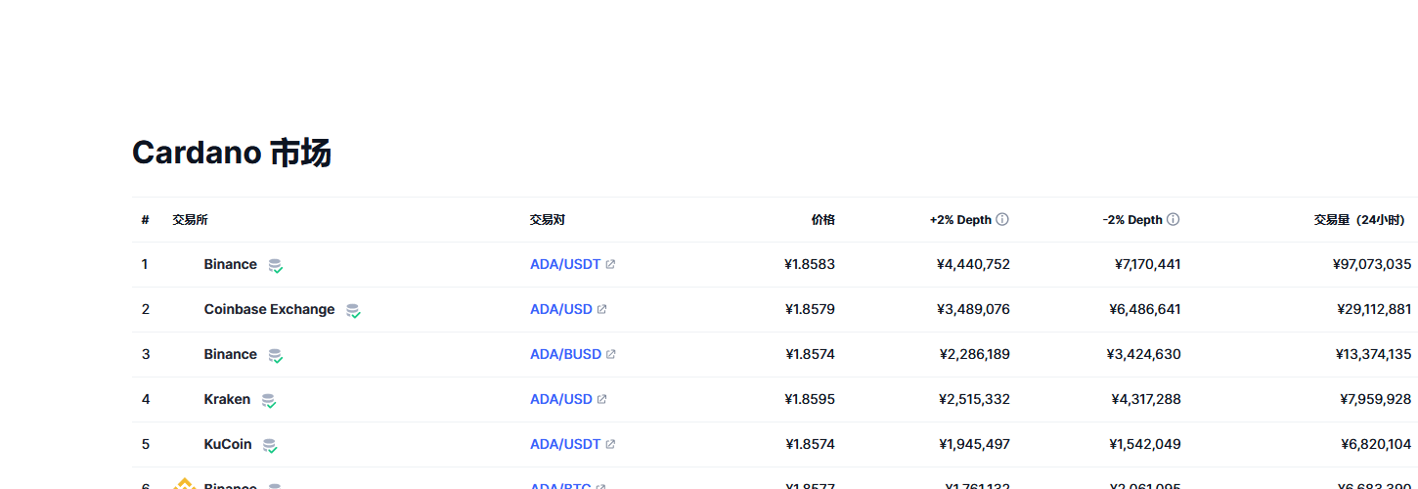The width and height of the screenshot is (1418, 489).
Task: Open the ADA/USD pair on Coinbase Exchange
Action: (561, 310)
